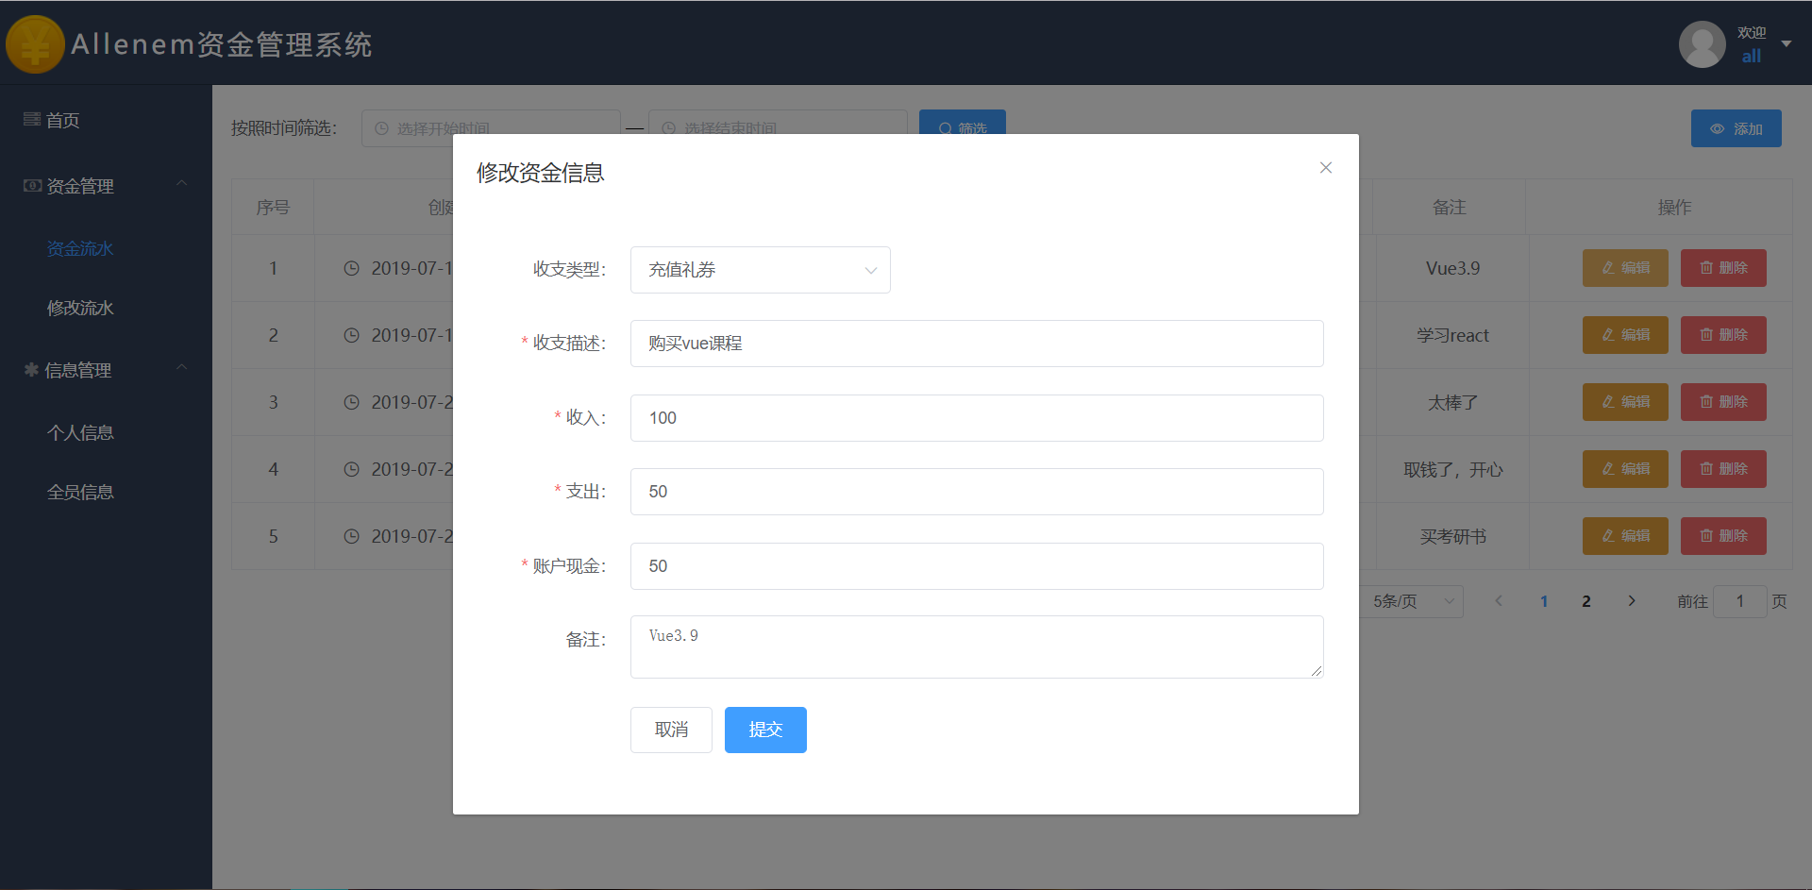Click the 前往 page number input
This screenshot has height=890, width=1812.
pos(1739,601)
